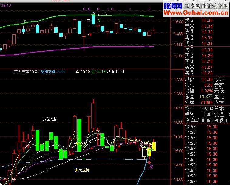
Task: Click the 买① bid row at 15.30
Action: click(x=199, y=50)
